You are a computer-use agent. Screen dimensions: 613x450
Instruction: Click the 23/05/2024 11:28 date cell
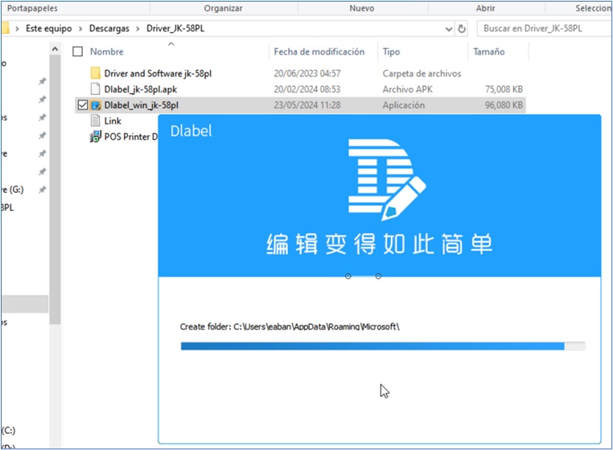[307, 105]
